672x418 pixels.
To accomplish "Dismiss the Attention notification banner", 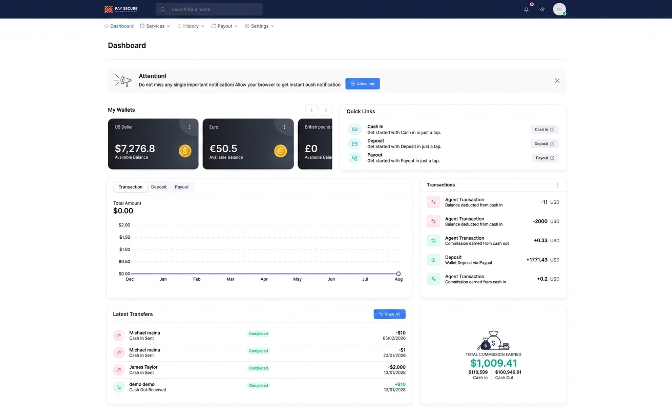I will pos(557,81).
